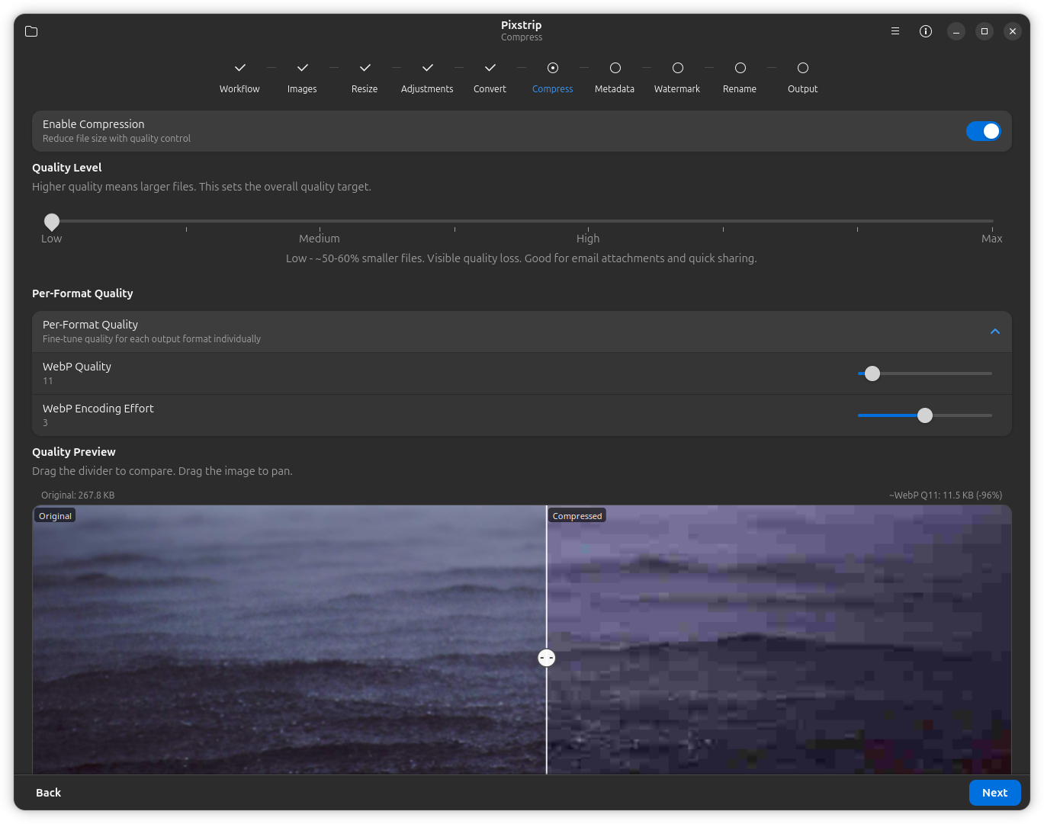This screenshot has height=824, width=1044.
Task: Select the Resize step checkmark
Action: coord(365,68)
